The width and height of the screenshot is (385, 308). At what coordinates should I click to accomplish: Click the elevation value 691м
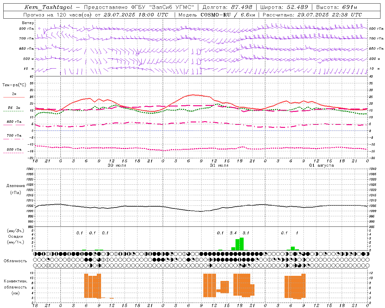(x=350, y=7)
